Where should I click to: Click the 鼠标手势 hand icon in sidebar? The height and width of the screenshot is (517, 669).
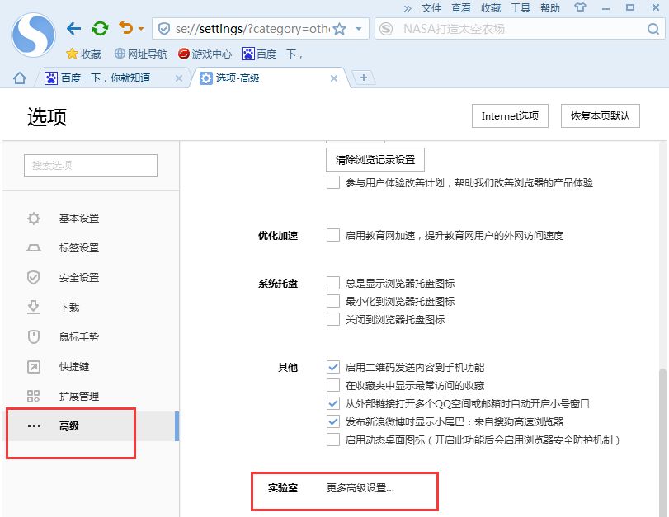(33, 336)
